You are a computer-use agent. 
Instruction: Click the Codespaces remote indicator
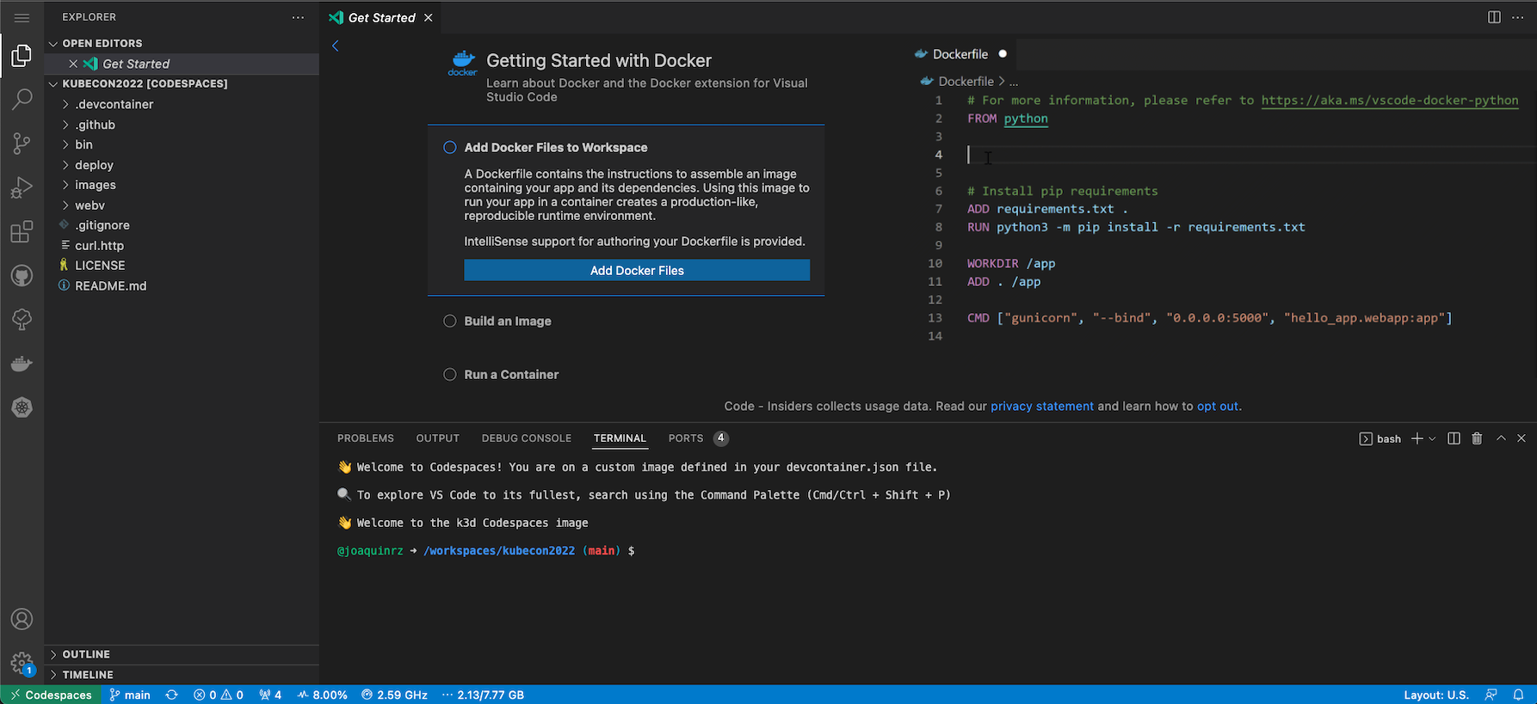pos(51,695)
